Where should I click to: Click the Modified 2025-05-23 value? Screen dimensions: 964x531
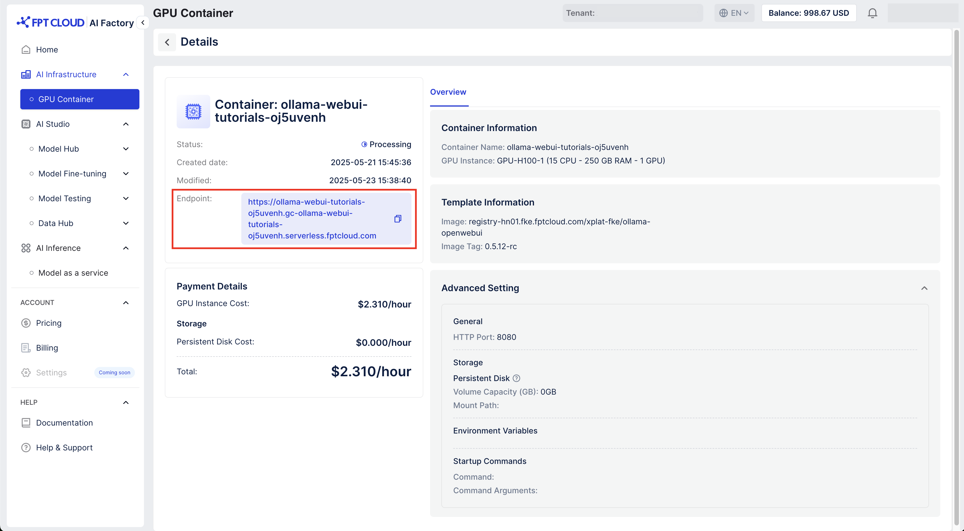(x=370, y=180)
